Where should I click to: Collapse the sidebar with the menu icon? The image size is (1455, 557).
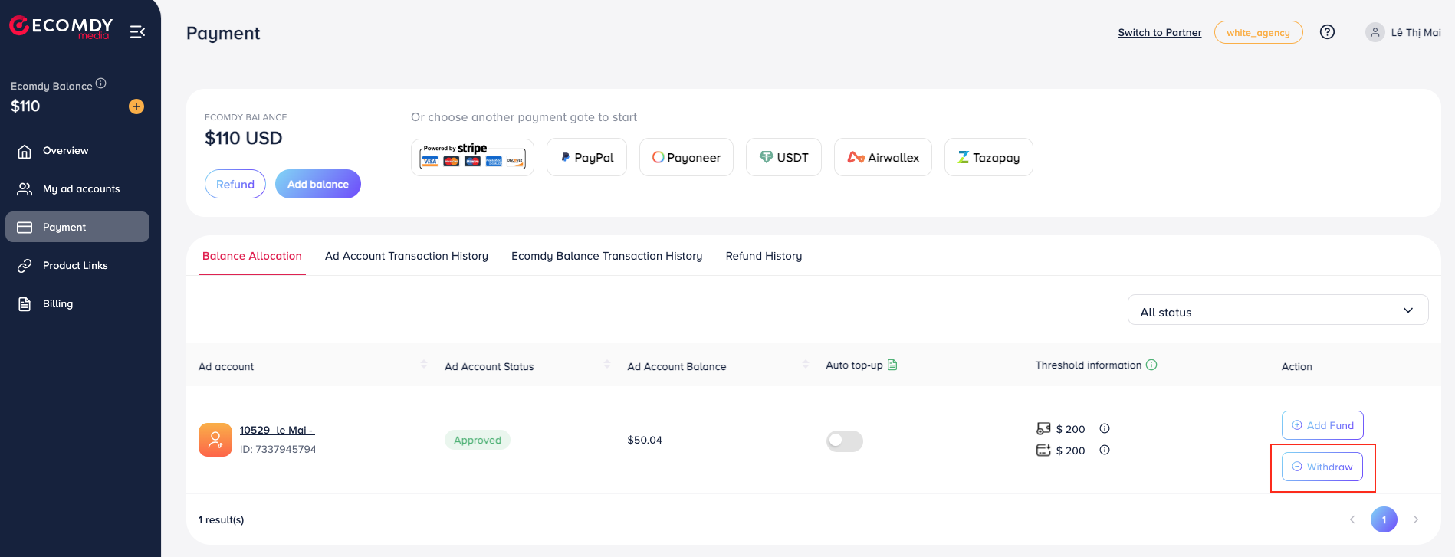click(138, 31)
